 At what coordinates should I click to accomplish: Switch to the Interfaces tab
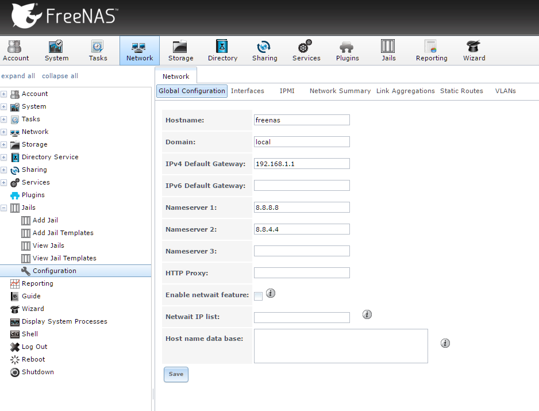(x=247, y=91)
